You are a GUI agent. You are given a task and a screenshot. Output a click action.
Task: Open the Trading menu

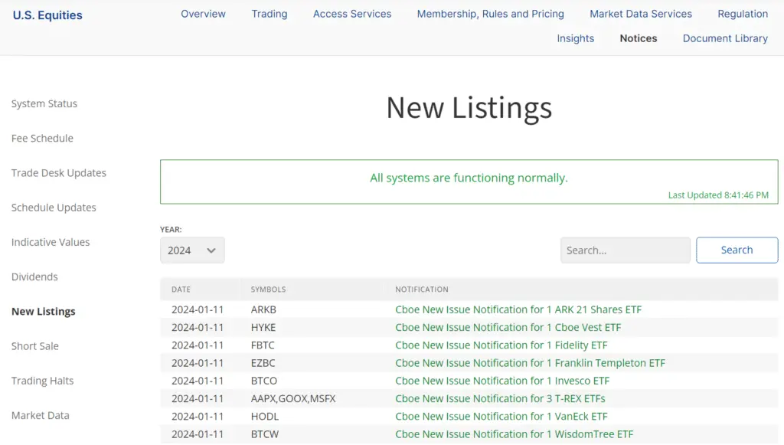(269, 14)
